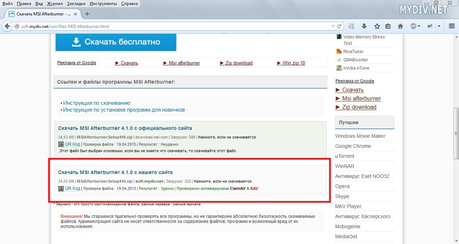Click the add-on icon right of ABP
The height and width of the screenshot is (244, 459).
[x=430, y=26]
